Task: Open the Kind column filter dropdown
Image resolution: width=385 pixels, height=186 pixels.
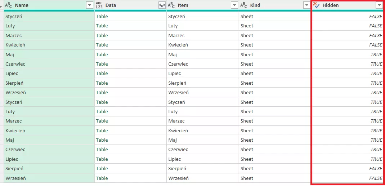Action: (x=306, y=5)
